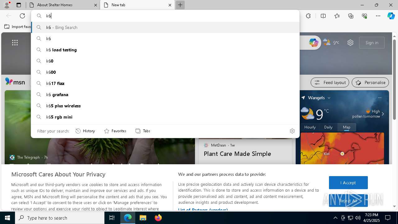Open File Explorer from the taskbar
398x224 pixels.
pos(143,218)
